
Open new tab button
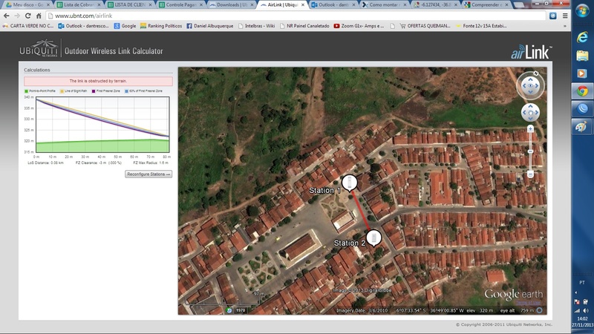(518, 5)
